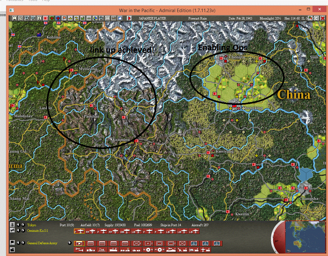Click the window title bar app icon

click(x=12, y=10)
